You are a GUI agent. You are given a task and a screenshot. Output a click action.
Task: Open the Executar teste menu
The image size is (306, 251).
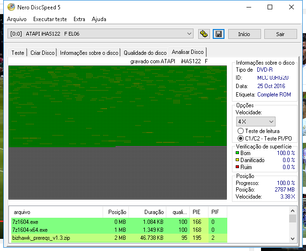tap(50, 19)
